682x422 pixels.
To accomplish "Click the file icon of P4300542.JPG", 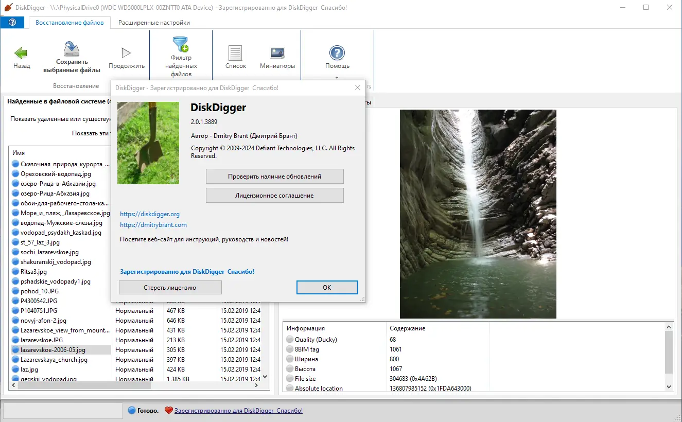I will pyautogui.click(x=15, y=301).
